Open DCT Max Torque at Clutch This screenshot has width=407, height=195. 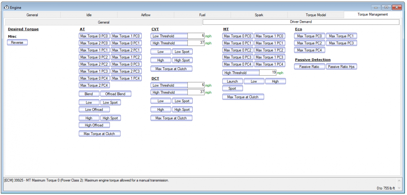[171, 118]
